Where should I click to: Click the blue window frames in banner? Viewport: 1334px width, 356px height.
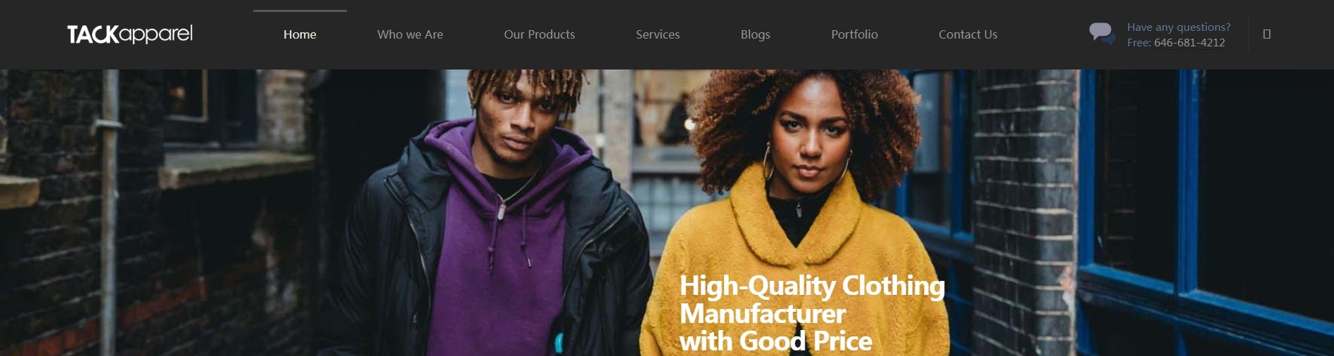point(1196,211)
